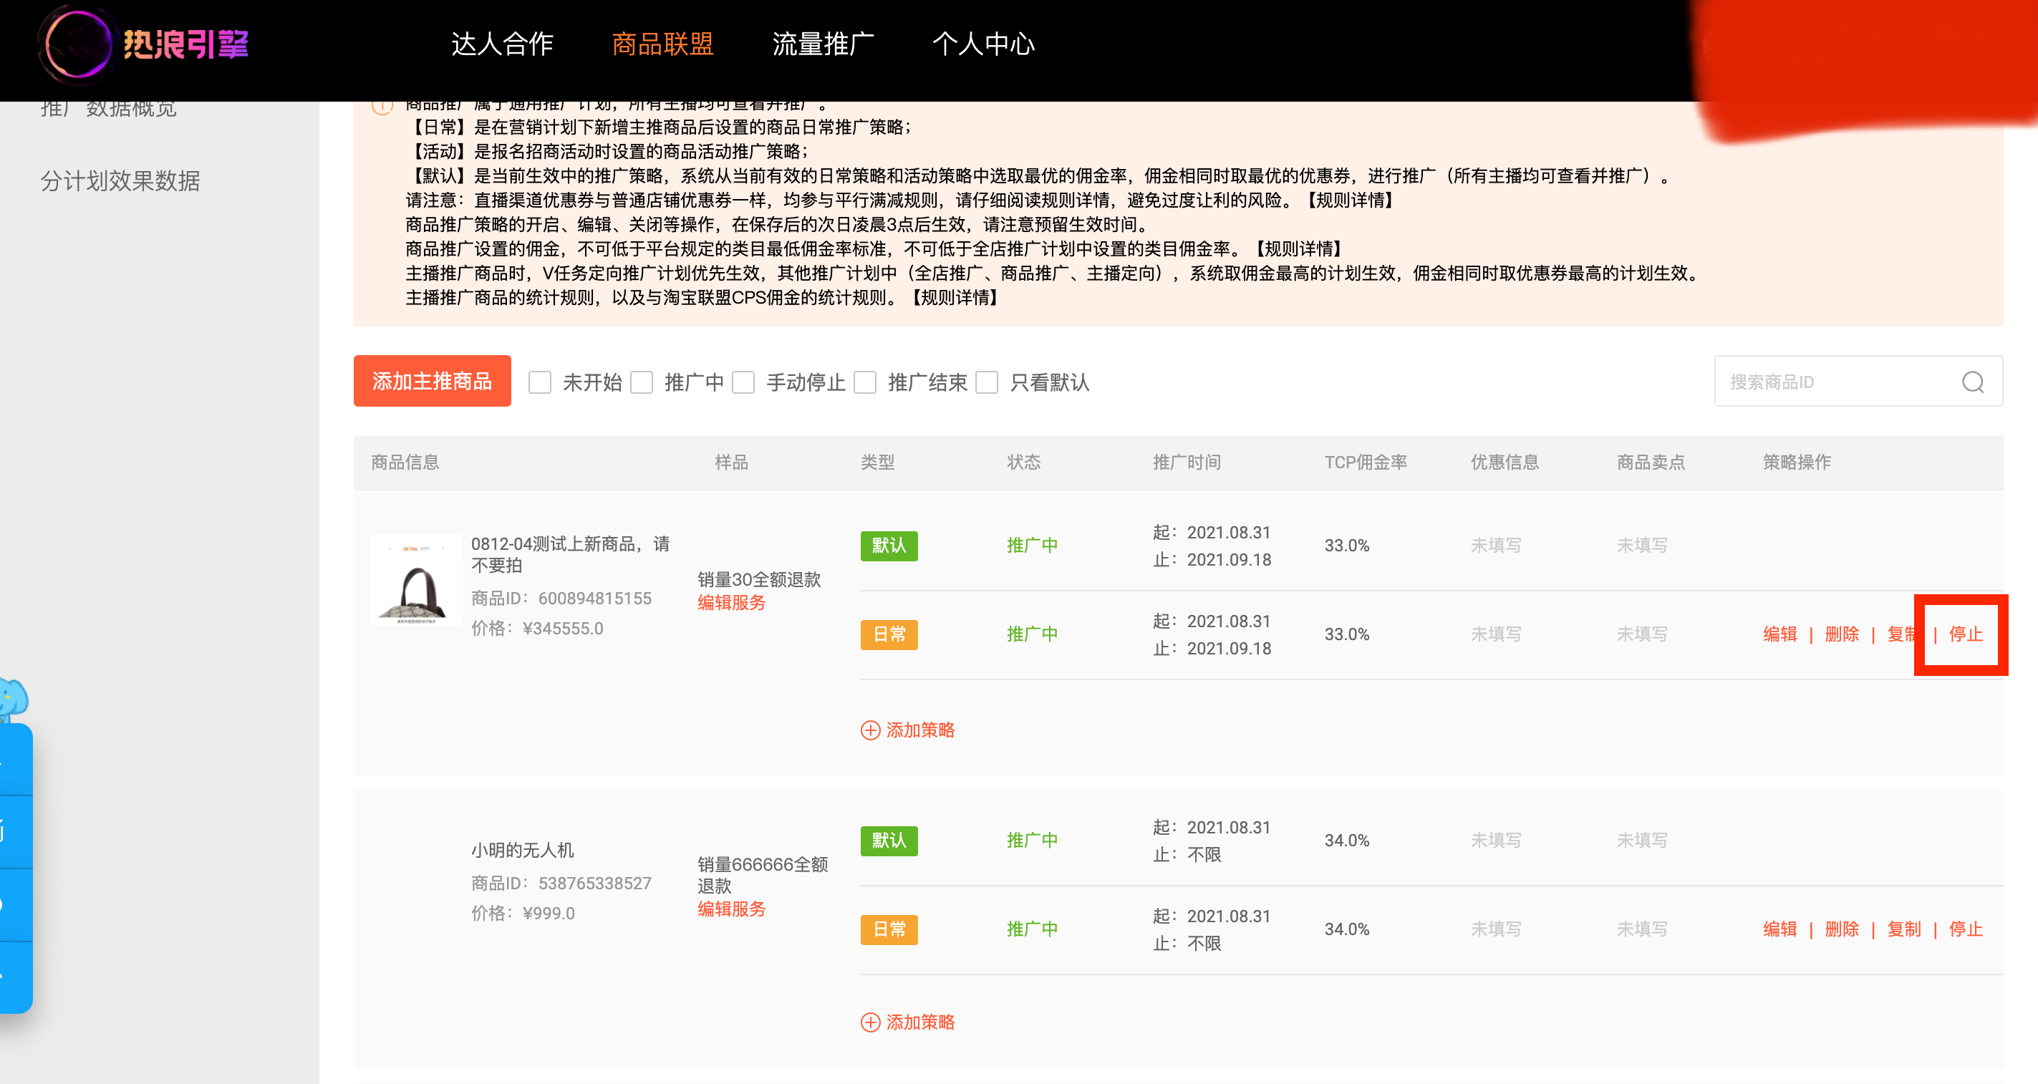The height and width of the screenshot is (1084, 2038).
Task: Click 推广时间 column header
Action: [1187, 463]
